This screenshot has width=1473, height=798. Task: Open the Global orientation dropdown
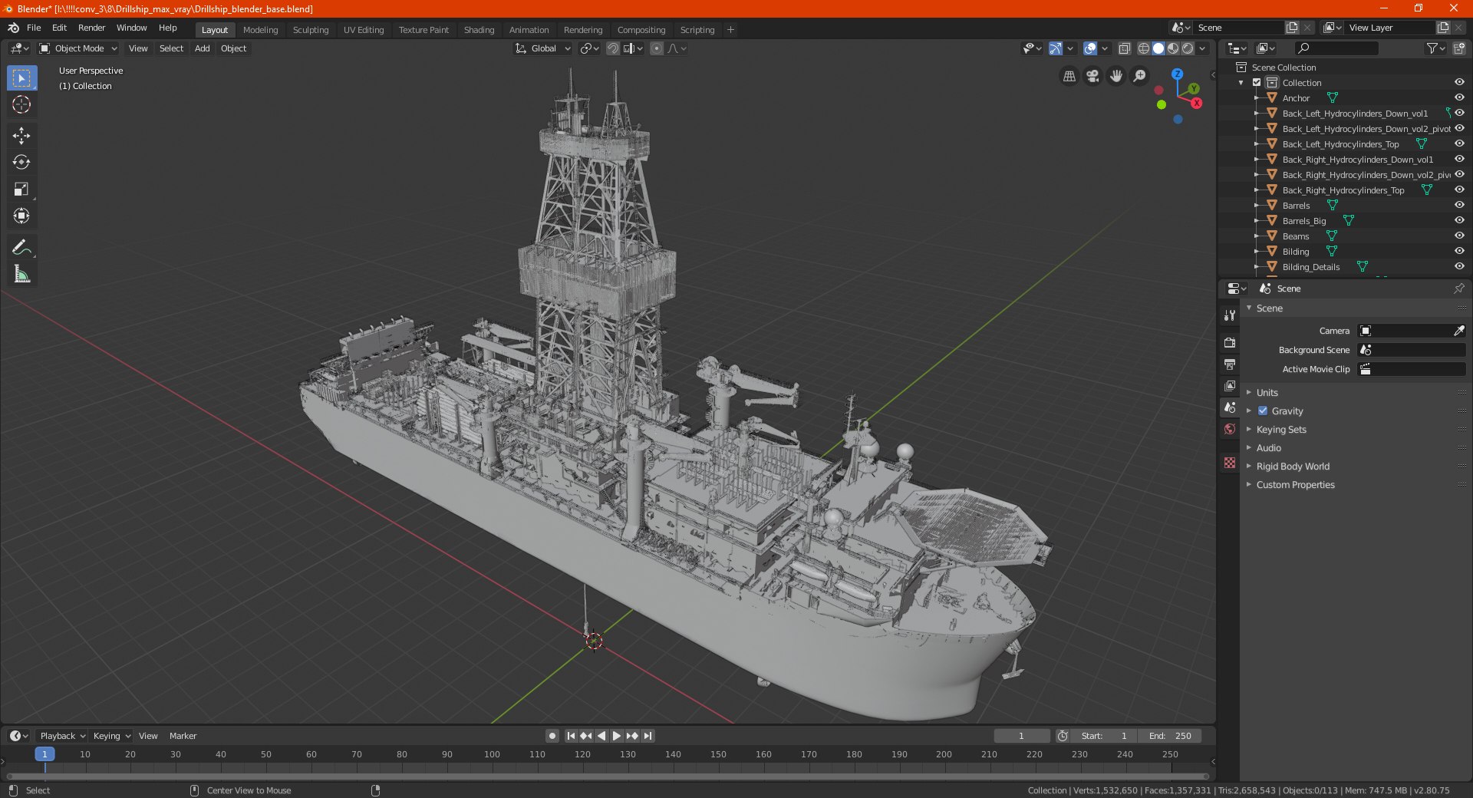coord(542,48)
